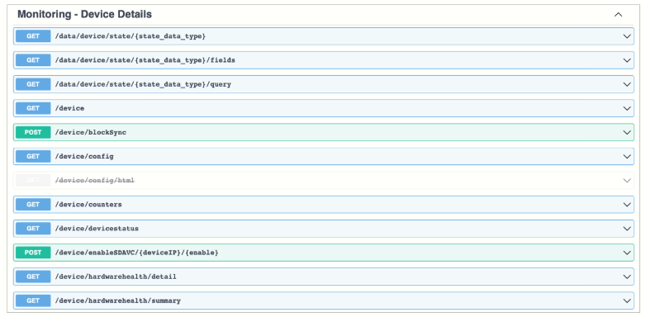Expand chevron on /device/hardwarehealth/summary row
Screen dimensions: 646x317
point(627,301)
